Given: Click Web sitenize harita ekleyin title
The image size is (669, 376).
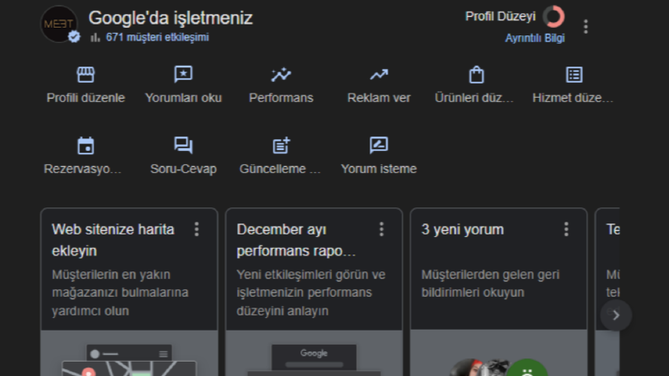Looking at the screenshot, I should 113,240.
